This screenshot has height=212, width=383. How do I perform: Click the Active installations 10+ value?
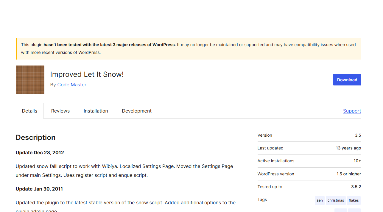pos(357,161)
